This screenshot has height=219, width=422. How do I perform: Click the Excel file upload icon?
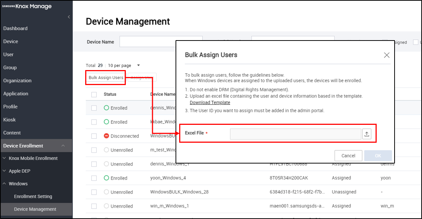tap(366, 134)
